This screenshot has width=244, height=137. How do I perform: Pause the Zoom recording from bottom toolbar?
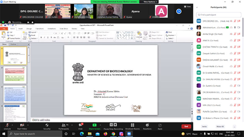click(x=111, y=125)
